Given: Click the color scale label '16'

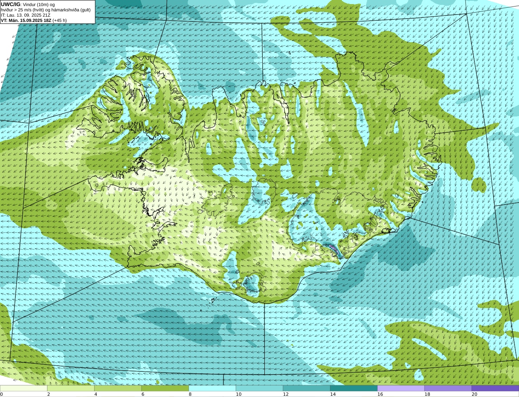Looking at the screenshot, I should point(380,394).
